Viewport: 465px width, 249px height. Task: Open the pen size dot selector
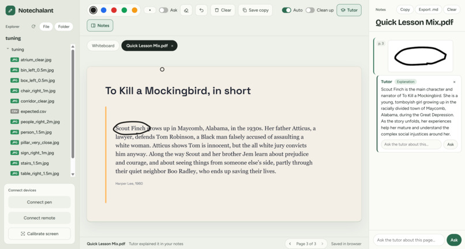pos(150,10)
